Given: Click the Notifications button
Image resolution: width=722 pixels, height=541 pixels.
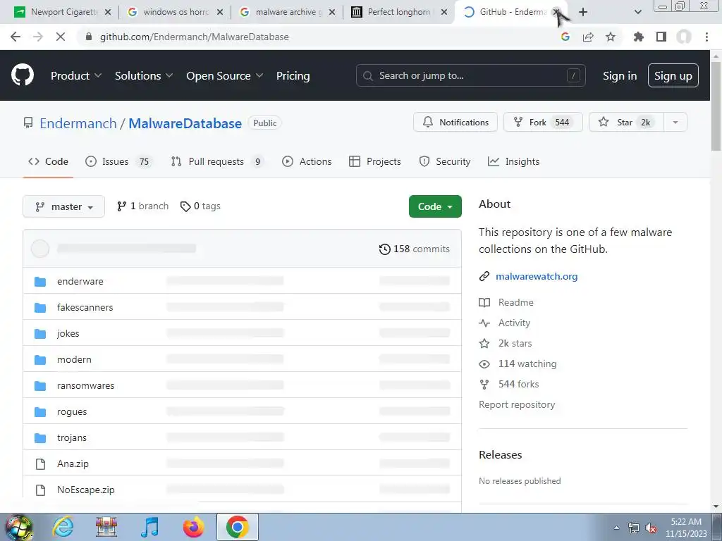Looking at the screenshot, I should pos(455,123).
